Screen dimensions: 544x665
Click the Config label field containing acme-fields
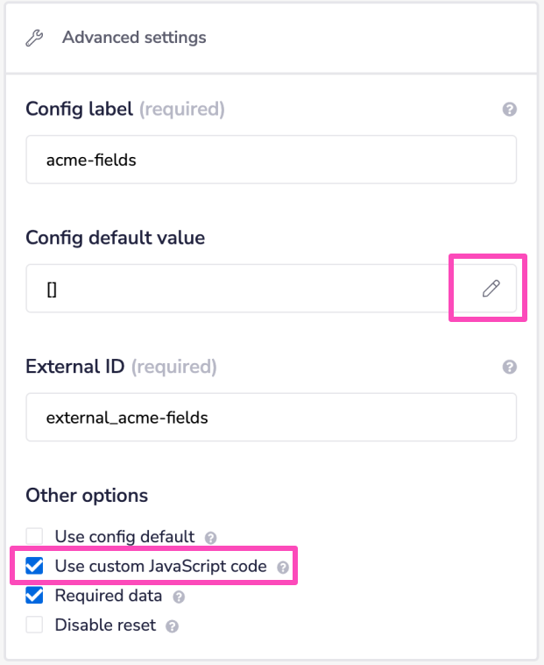271,159
